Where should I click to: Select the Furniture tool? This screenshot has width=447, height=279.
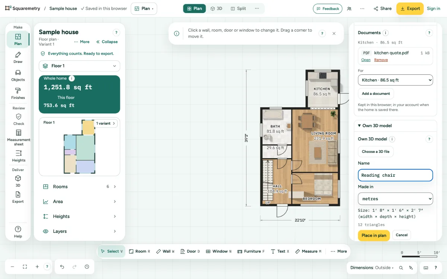tap(251, 251)
